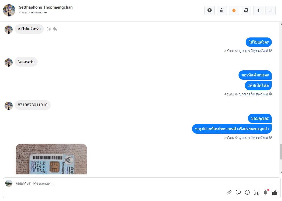Screen dimensions: 282x201
Task: Open the ID card photo thumbnail
Action: pos(51,159)
